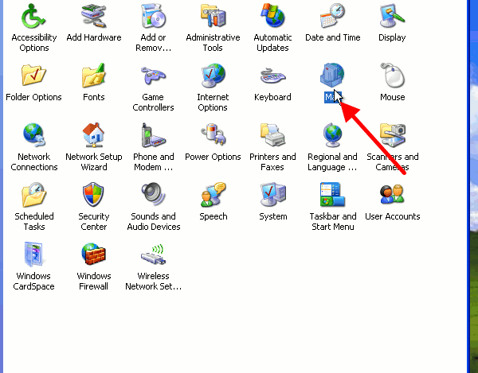Click the "Network Setup Wizard" label
The image size is (478, 373).
[x=94, y=162]
